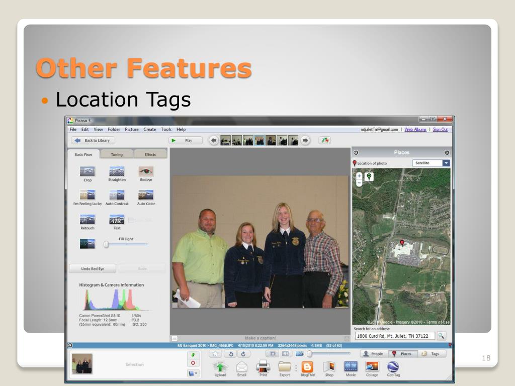Toggle the Places panel button

(x=403, y=354)
